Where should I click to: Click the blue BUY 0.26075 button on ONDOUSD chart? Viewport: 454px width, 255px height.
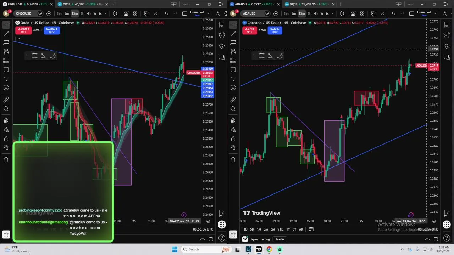tap(52, 30)
